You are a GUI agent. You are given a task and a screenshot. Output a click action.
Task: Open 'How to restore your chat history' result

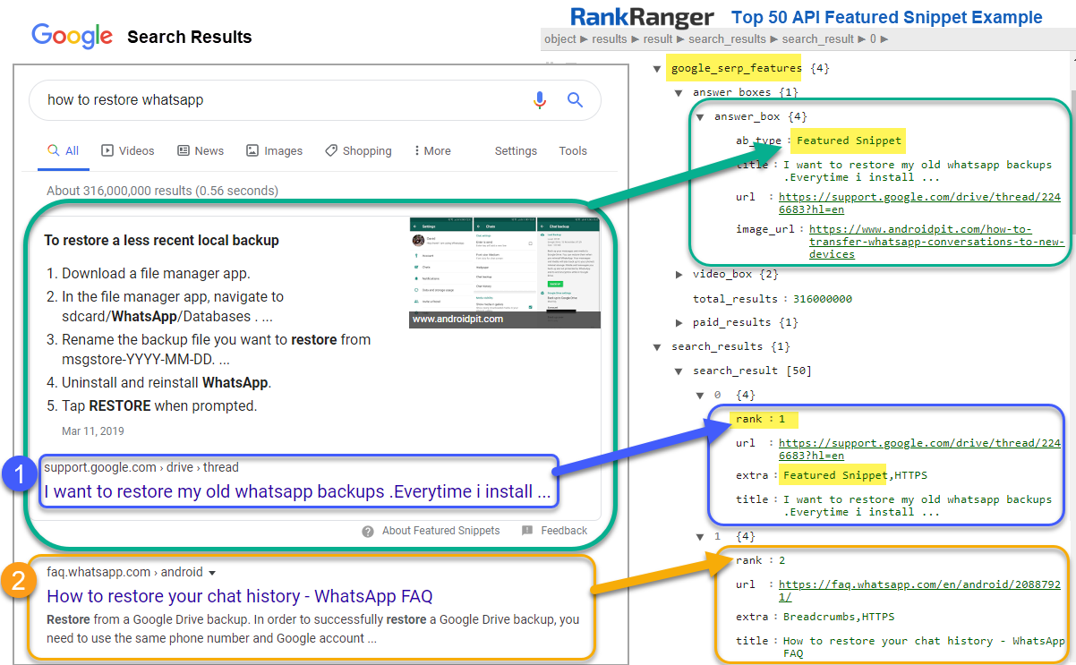(239, 596)
